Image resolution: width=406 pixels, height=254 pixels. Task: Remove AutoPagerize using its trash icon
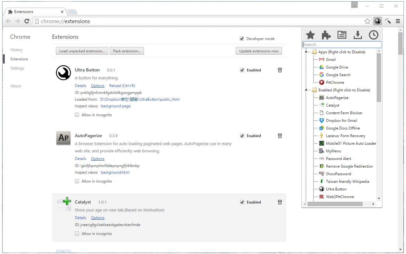click(280, 136)
